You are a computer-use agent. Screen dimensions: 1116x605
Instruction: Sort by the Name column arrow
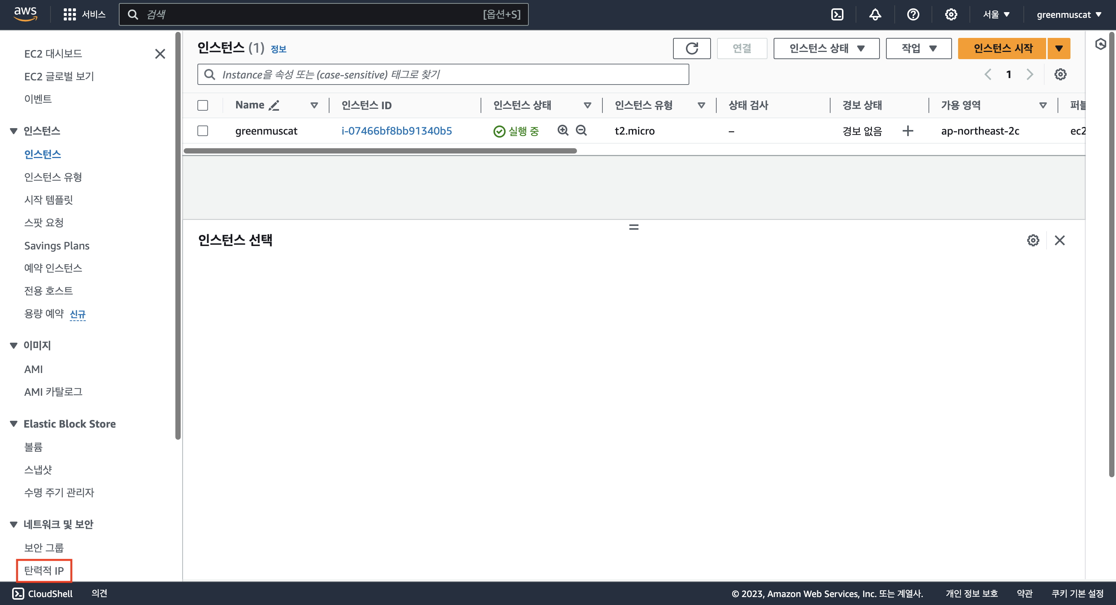point(314,105)
